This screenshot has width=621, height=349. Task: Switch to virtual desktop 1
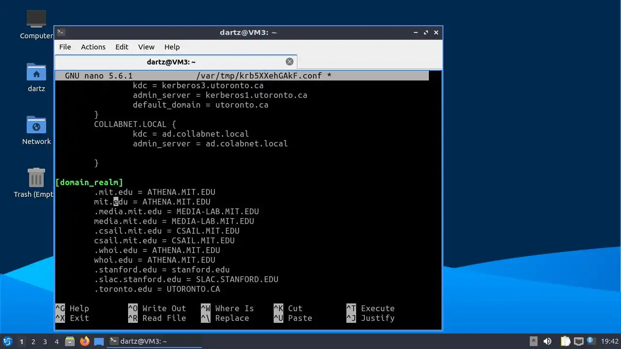21,342
